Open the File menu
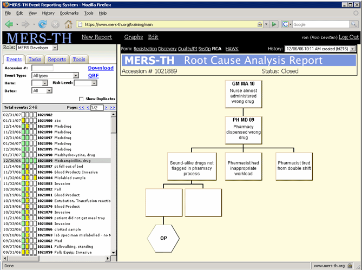362x270 pixels. (x=8, y=13)
